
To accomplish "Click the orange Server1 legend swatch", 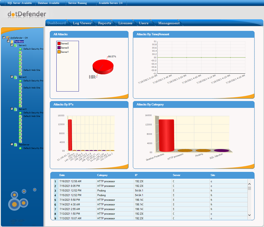I will (x=59, y=52).
